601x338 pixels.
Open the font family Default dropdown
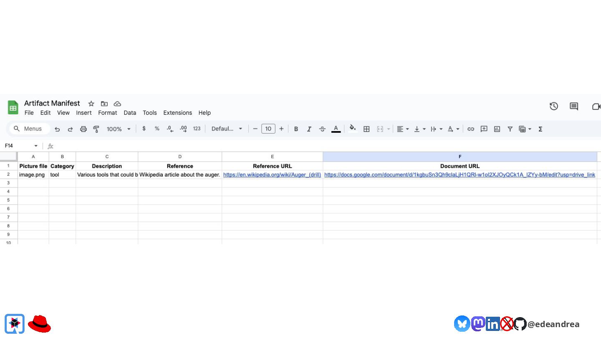[227, 129]
